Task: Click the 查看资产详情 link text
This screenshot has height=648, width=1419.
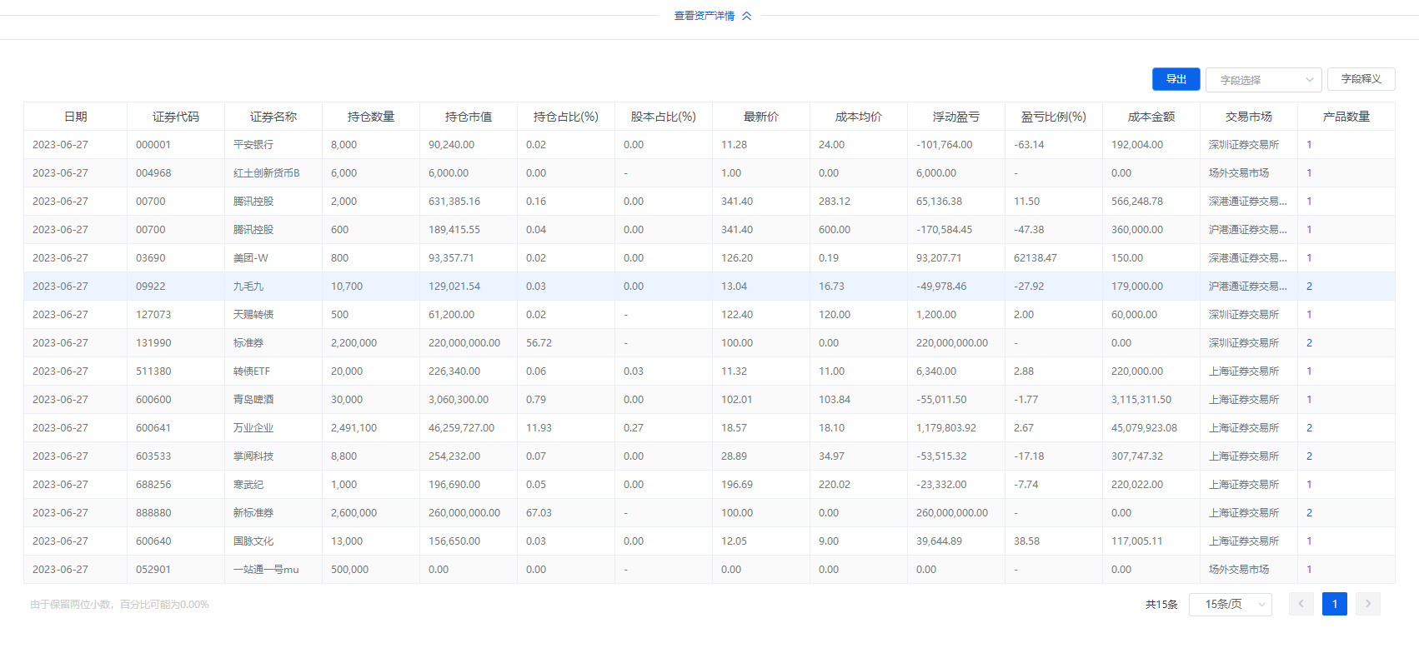Action: (x=704, y=16)
